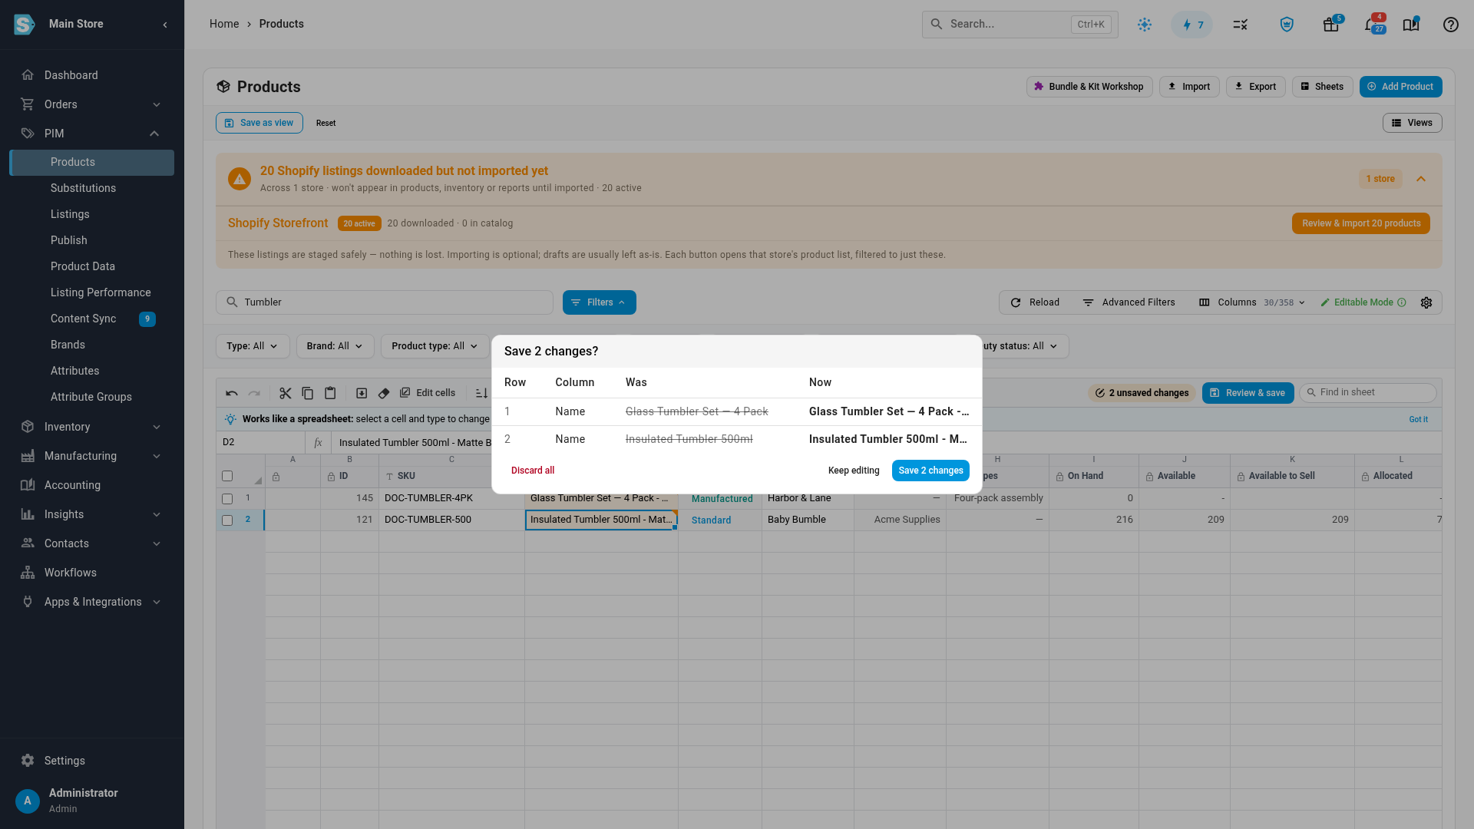The height and width of the screenshot is (829, 1474).
Task: Click Keep editing in the dialog
Action: click(854, 471)
